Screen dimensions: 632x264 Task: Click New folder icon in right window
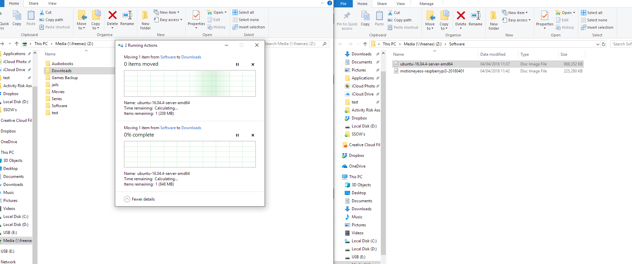(x=493, y=16)
